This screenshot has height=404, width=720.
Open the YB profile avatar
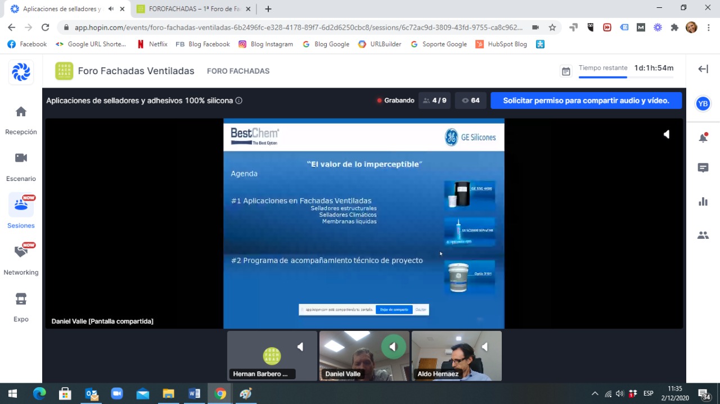point(703,103)
